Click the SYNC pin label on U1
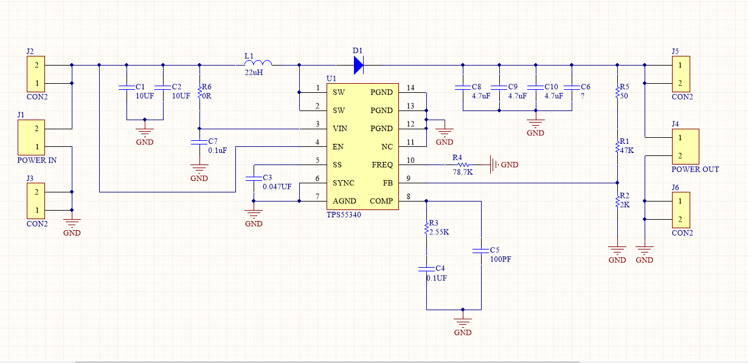 click(344, 183)
